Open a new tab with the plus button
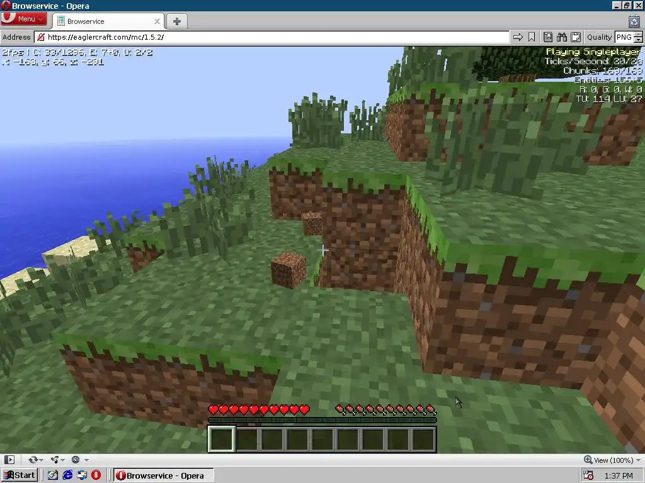The image size is (645, 483). tap(177, 21)
